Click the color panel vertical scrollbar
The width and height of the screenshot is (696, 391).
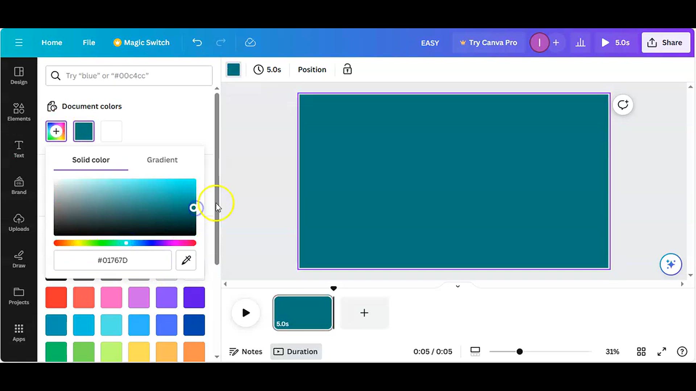[217, 179]
